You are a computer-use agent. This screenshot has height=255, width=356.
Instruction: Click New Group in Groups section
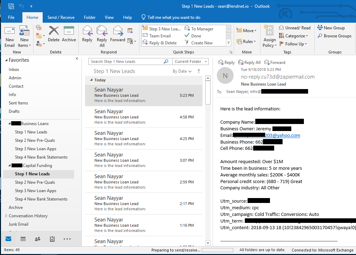(331, 28)
